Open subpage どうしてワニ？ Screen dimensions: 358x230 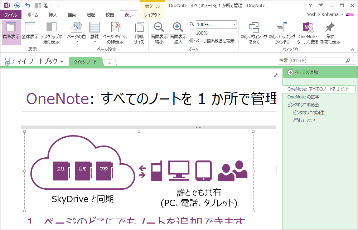(304, 120)
